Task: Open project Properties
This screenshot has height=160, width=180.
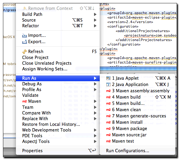Action: pyautogui.click(x=32, y=151)
